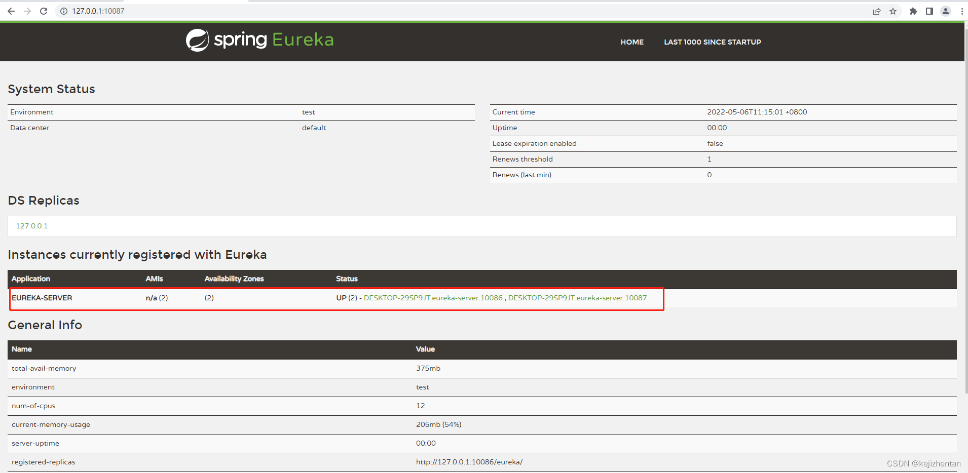Viewport: 968px width, 473px height.
Task: Click the server-uptime row name
Action: coord(35,443)
